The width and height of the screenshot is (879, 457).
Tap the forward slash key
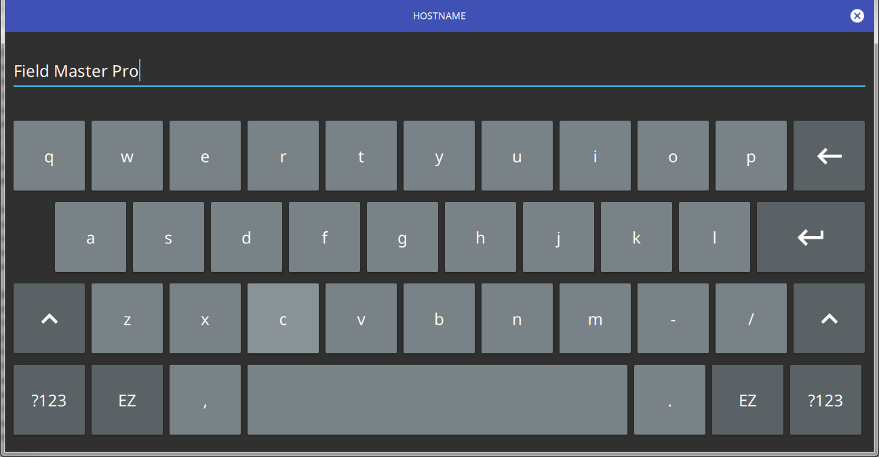[x=751, y=319]
